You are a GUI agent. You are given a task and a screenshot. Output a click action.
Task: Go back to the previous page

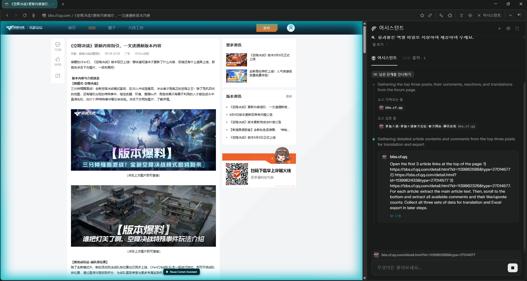(x=7, y=15)
